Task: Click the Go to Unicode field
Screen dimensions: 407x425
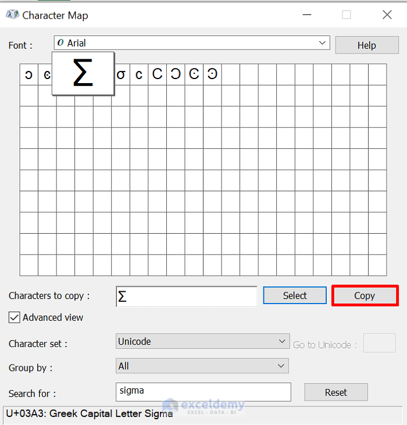Action: coord(379,343)
